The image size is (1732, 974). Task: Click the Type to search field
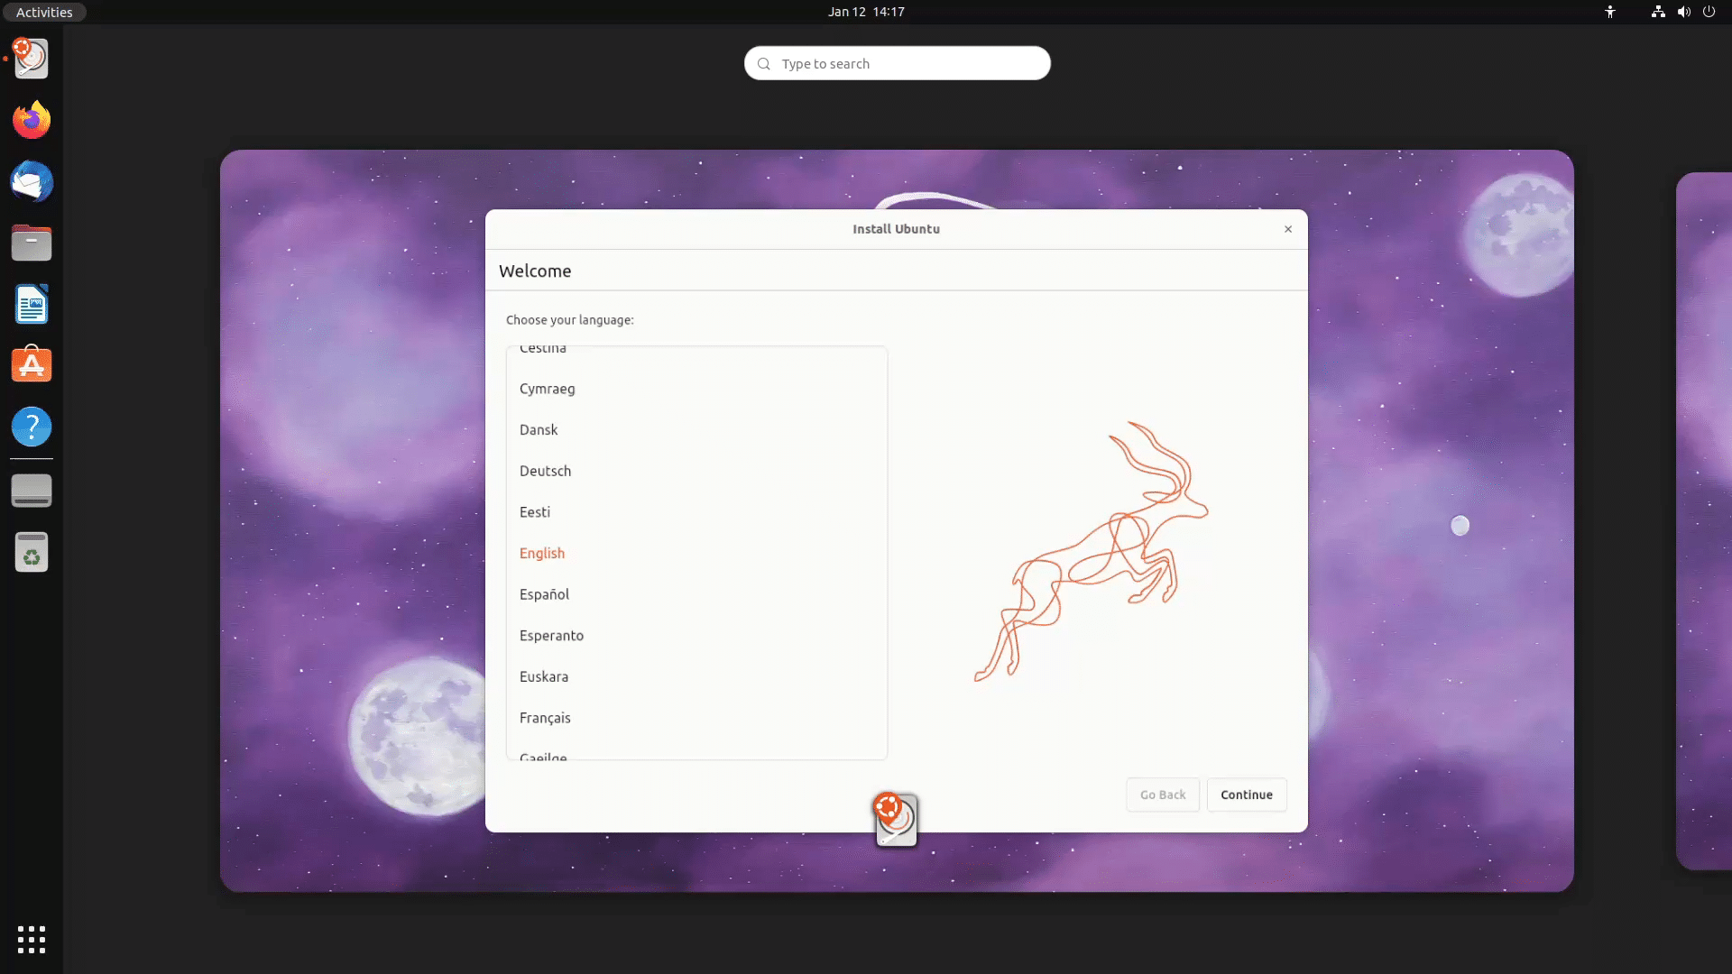tap(897, 63)
